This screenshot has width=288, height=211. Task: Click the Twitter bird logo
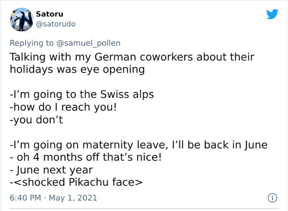pyautogui.click(x=272, y=14)
